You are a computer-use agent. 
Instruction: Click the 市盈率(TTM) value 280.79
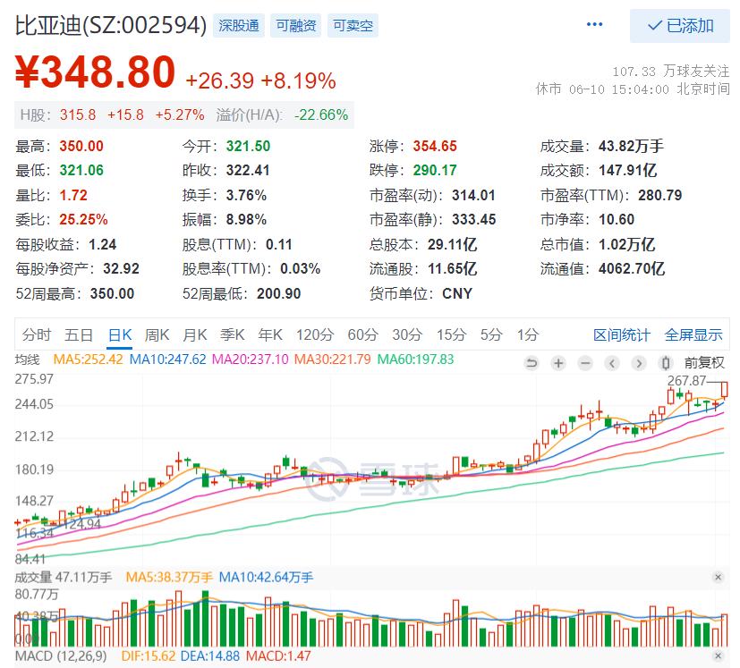click(x=660, y=195)
